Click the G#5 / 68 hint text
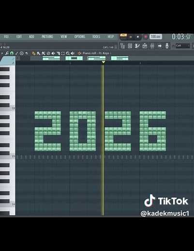Viewport: 194px width, 251px height. pos(108,47)
